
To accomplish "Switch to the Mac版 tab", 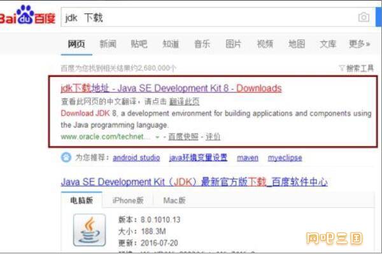I will coord(174,201).
